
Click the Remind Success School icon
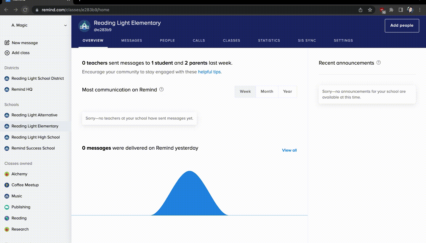[x=7, y=148]
